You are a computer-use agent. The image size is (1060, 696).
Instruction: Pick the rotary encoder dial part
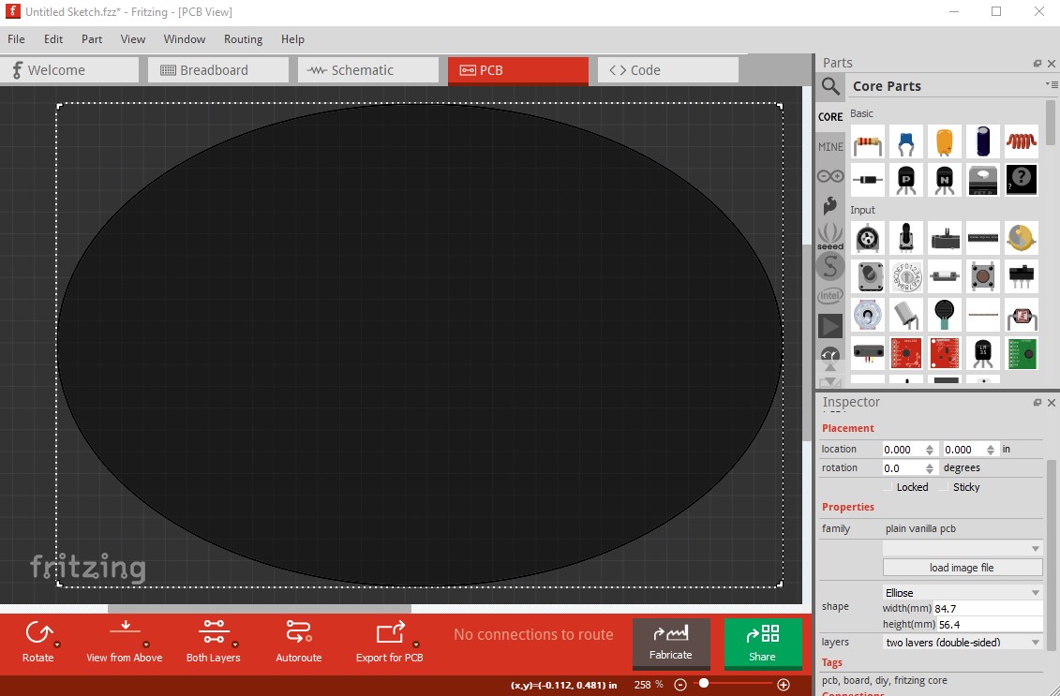906,276
